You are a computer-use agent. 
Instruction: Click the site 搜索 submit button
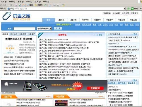(x=58, y=28)
